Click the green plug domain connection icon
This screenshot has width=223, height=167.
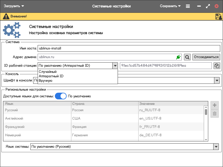[x=178, y=57]
